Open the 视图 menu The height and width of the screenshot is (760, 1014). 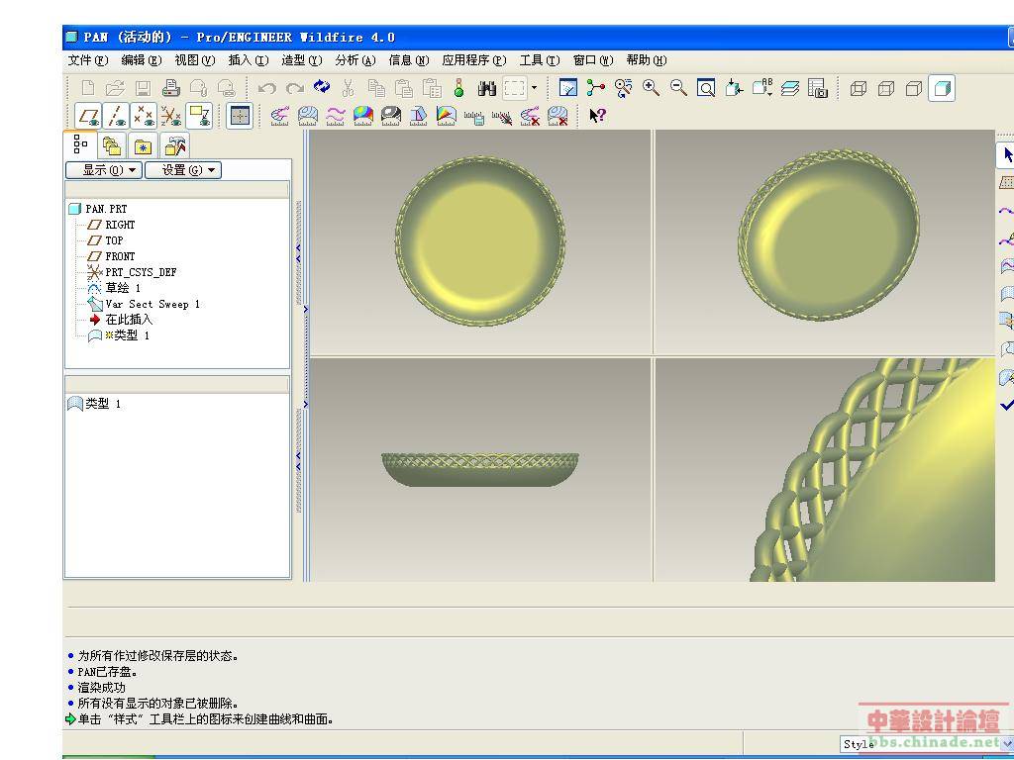pos(195,60)
